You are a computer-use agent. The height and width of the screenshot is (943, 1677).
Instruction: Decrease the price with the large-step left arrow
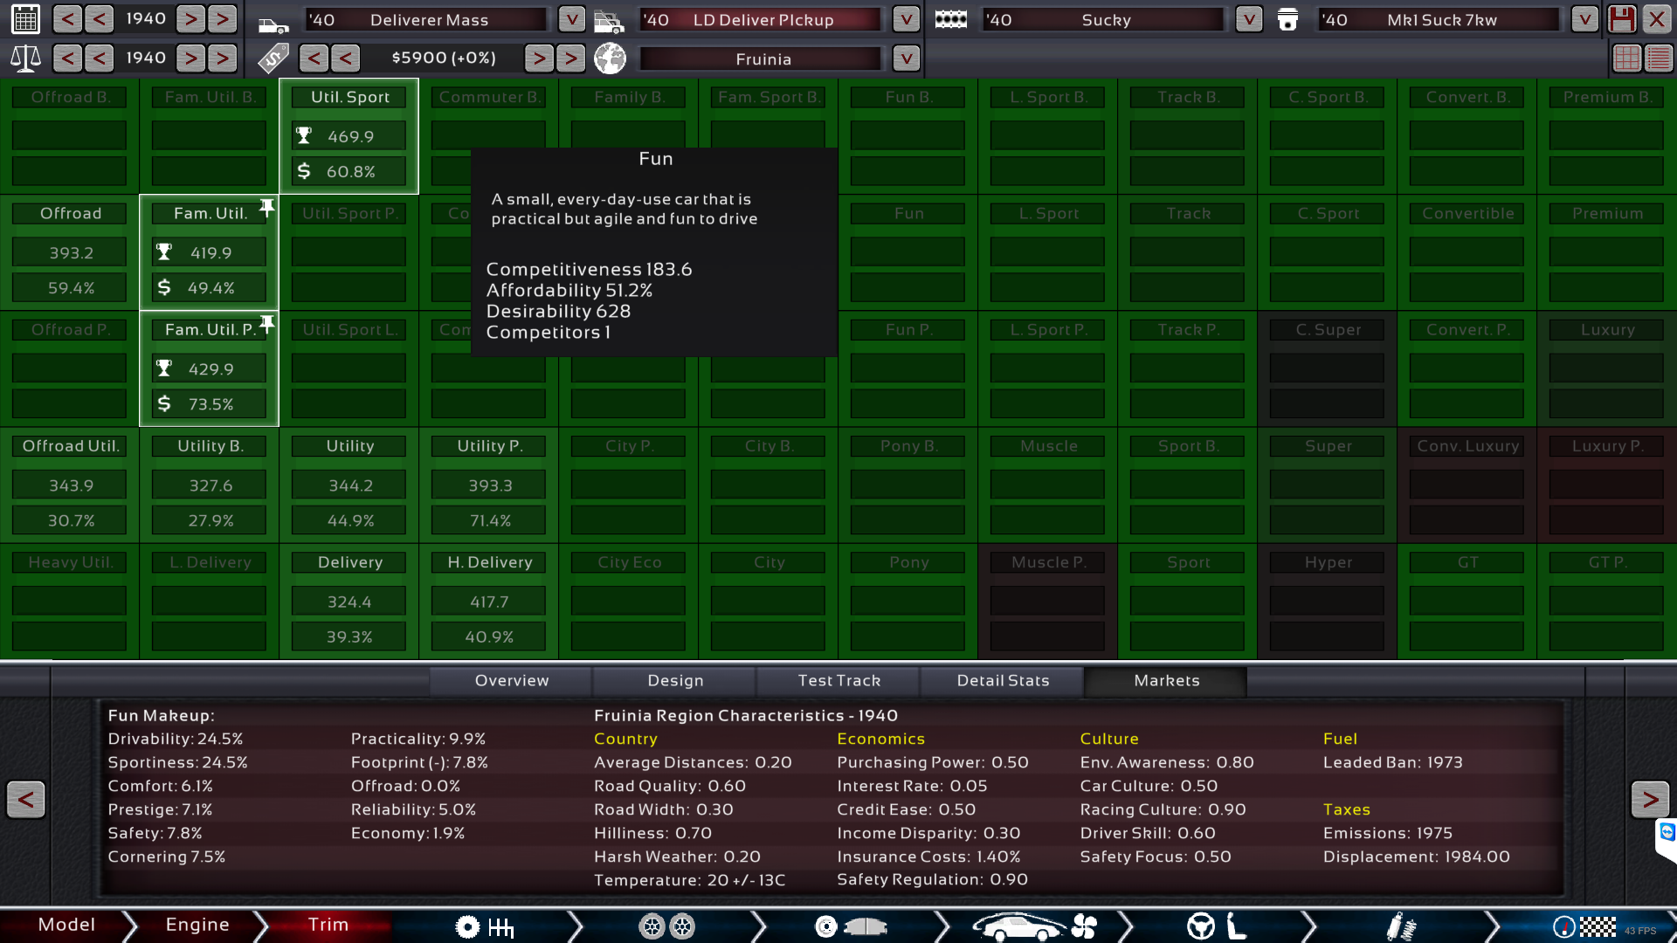(x=314, y=59)
